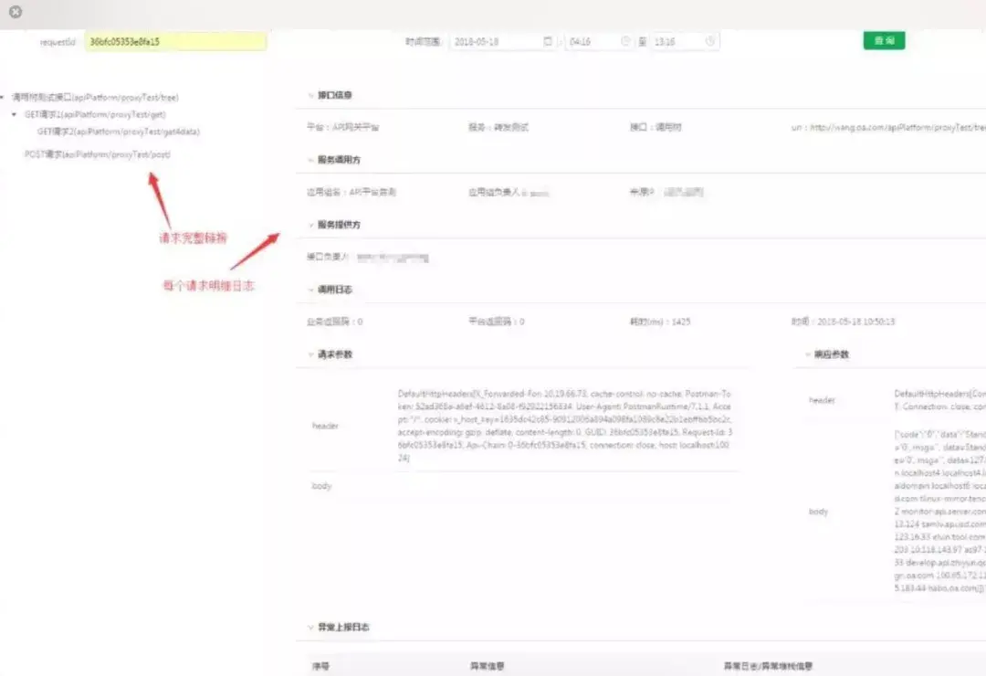
Task: Open the date field showing 2018-05-18
Action: [x=502, y=41]
